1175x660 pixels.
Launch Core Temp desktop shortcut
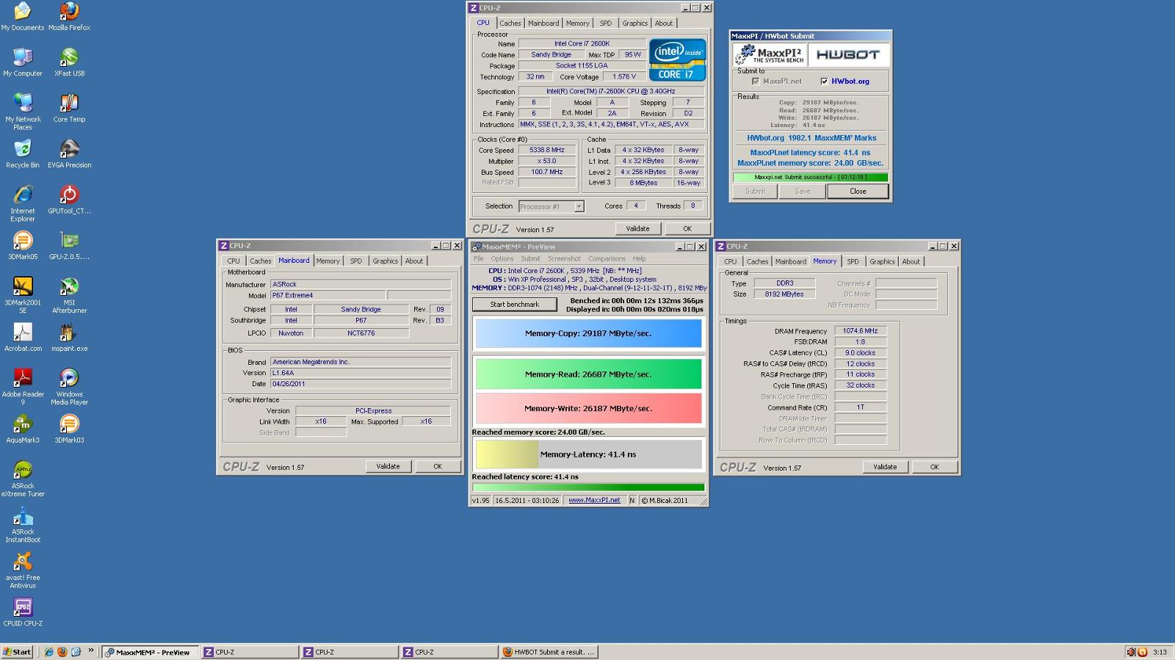pos(69,108)
